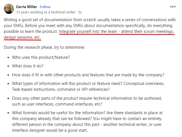Click the credential '13 years working as a technical writer'
The image size is (182, 137).
click(46, 12)
